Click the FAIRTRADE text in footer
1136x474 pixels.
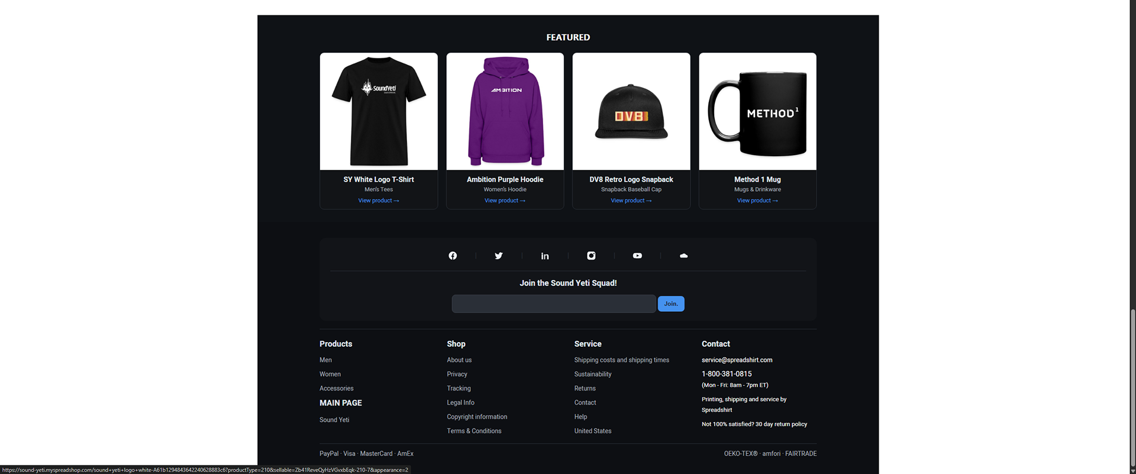point(801,454)
